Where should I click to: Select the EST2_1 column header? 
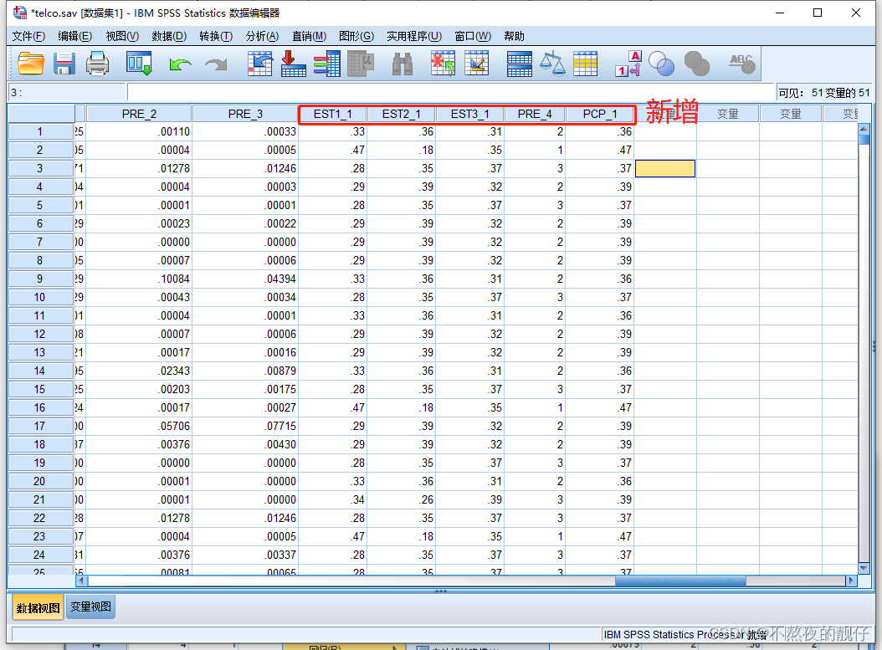pyautogui.click(x=401, y=114)
